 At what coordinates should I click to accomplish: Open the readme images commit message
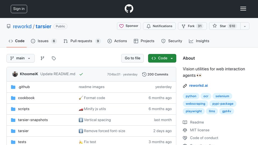click(91, 87)
